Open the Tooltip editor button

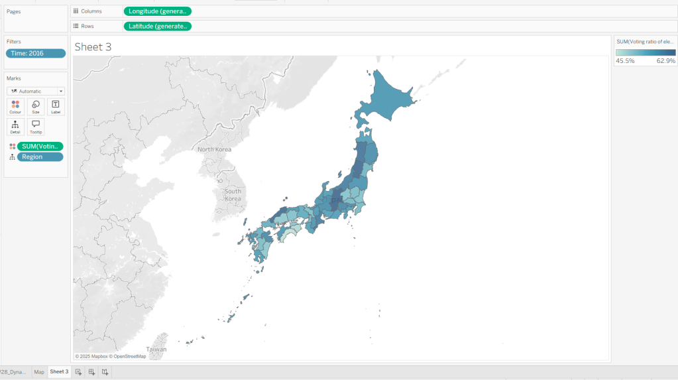[x=36, y=127]
